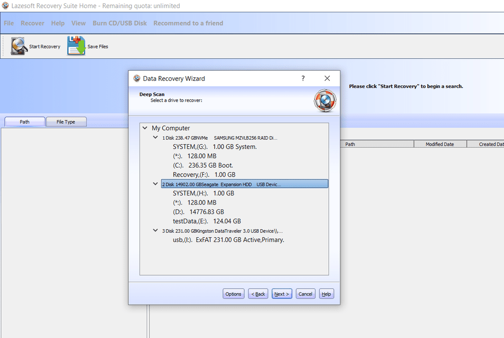Open the View menu
The height and width of the screenshot is (338, 504).
click(78, 23)
